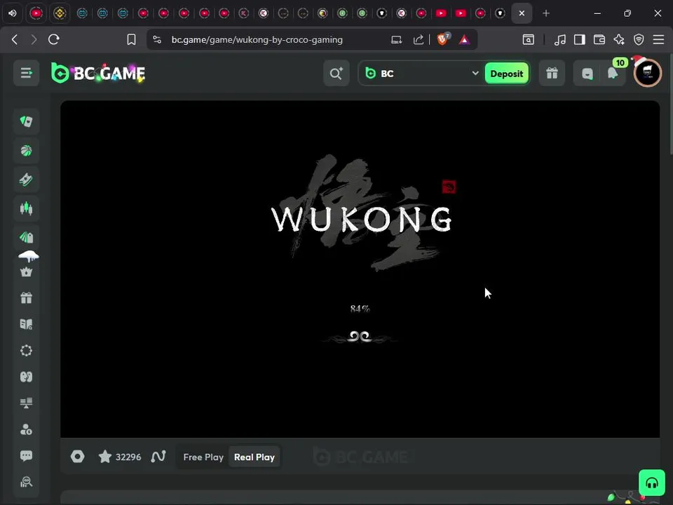This screenshot has width=673, height=505.
Task: Open music note media control icon
Action: [559, 39]
